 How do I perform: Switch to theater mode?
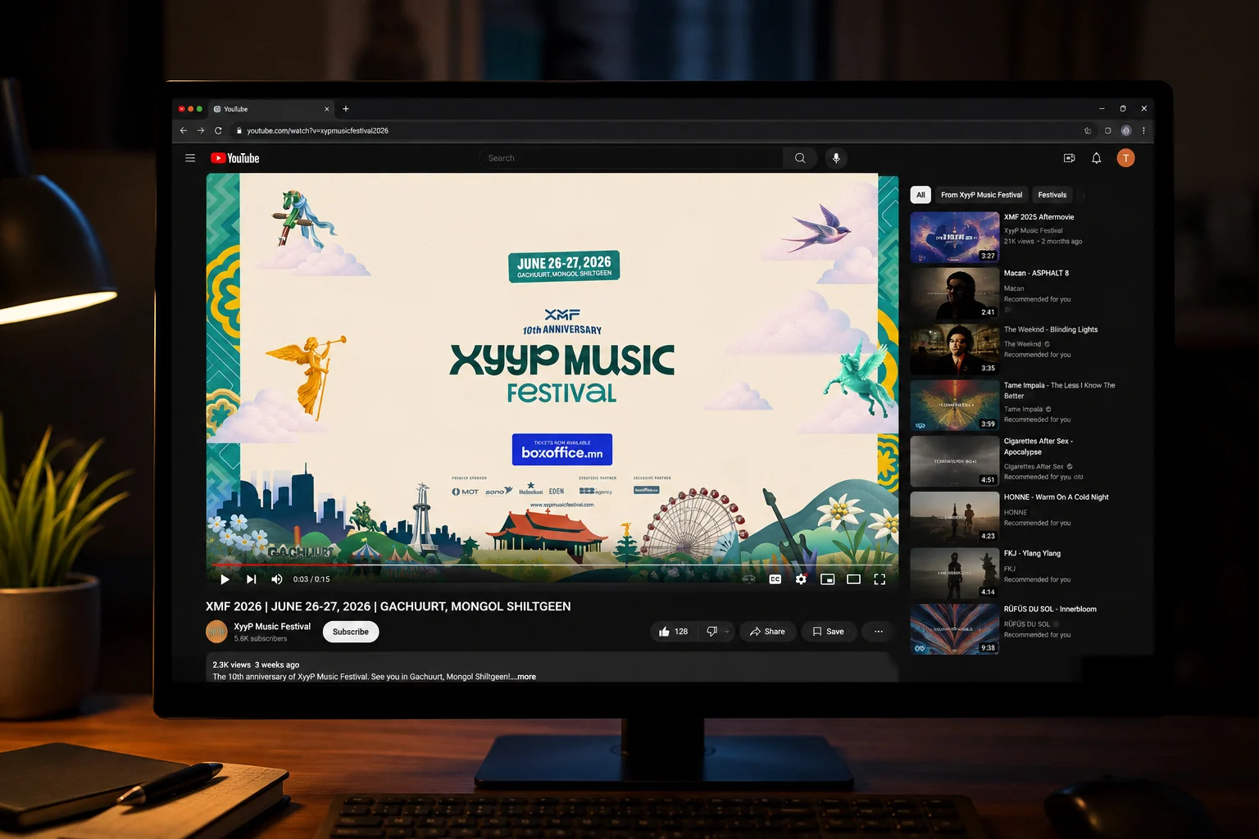[853, 579]
